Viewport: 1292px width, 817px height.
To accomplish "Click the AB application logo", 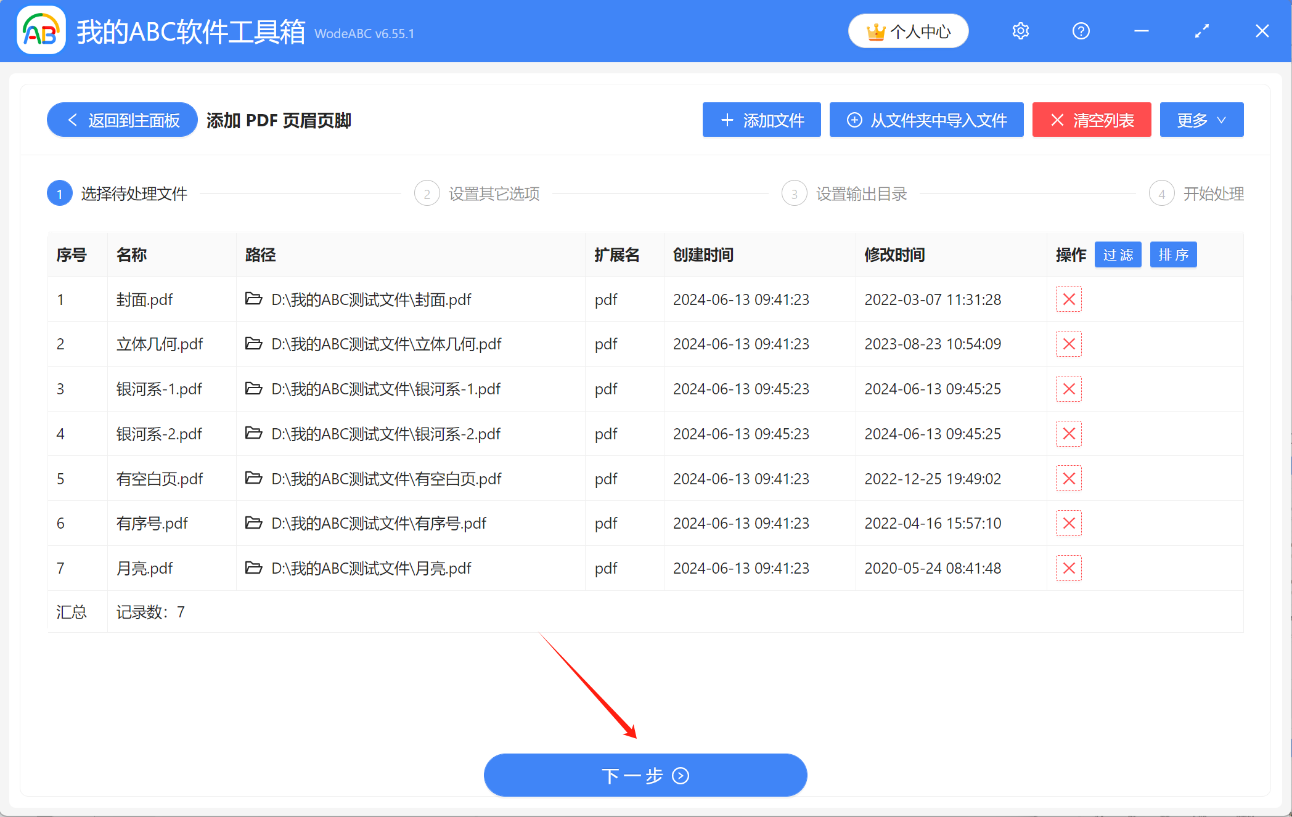I will [40, 31].
